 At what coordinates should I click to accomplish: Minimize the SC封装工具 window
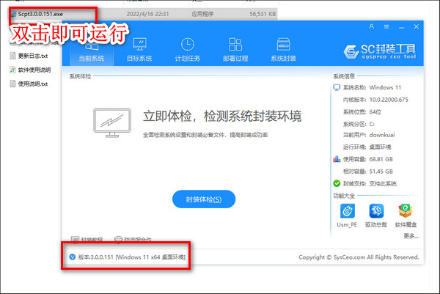(402, 27)
